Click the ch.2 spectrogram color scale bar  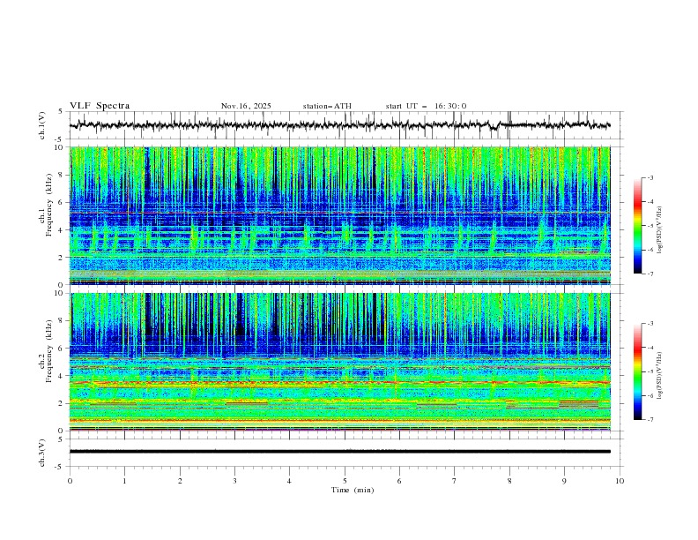tap(637, 371)
